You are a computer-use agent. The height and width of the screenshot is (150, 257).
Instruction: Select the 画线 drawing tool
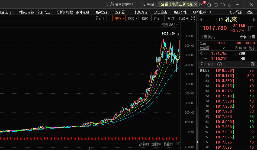click(145, 18)
